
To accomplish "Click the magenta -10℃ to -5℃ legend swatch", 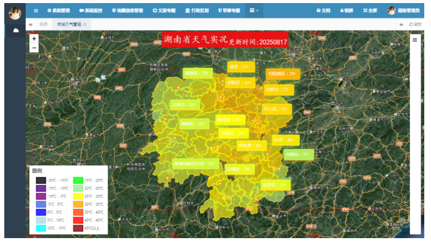I will (x=41, y=197).
